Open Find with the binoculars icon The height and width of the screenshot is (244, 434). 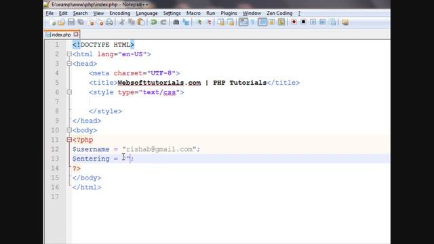tap(176, 22)
